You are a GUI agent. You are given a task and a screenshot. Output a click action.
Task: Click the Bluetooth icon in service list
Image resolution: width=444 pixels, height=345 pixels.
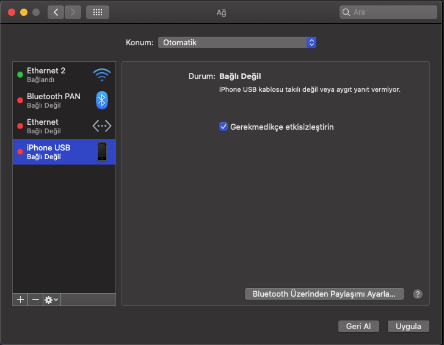(x=102, y=100)
